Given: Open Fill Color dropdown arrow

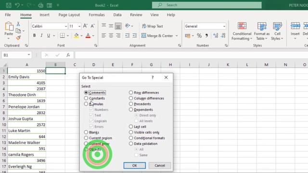Looking at the screenshot, I should click(x=81, y=36).
